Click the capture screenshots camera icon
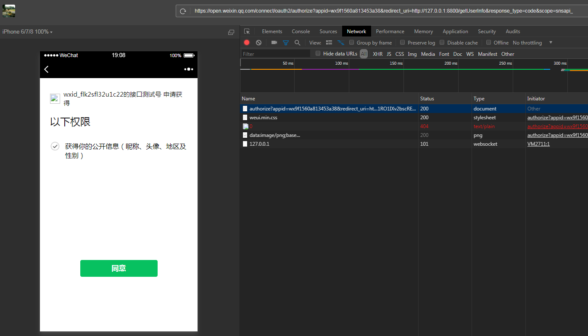 coord(274,42)
